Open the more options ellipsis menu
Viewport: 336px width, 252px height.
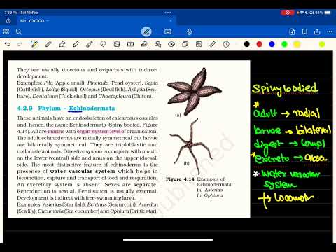(330, 31)
